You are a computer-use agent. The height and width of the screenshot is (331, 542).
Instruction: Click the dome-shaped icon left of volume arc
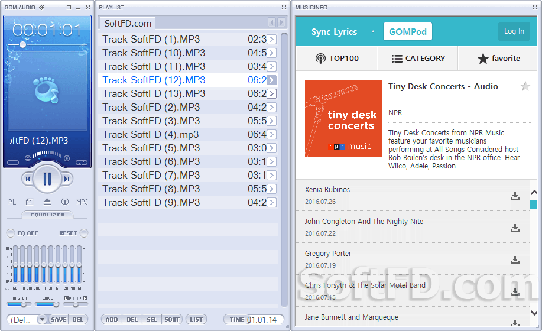(x=28, y=158)
